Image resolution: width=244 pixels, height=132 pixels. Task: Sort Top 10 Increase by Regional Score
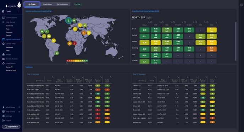(x=101, y=77)
